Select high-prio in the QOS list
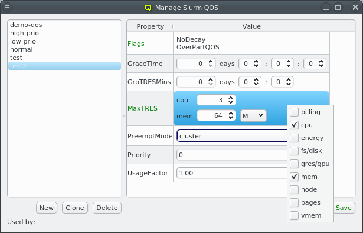Image resolution: width=363 pixels, height=233 pixels. (64, 33)
